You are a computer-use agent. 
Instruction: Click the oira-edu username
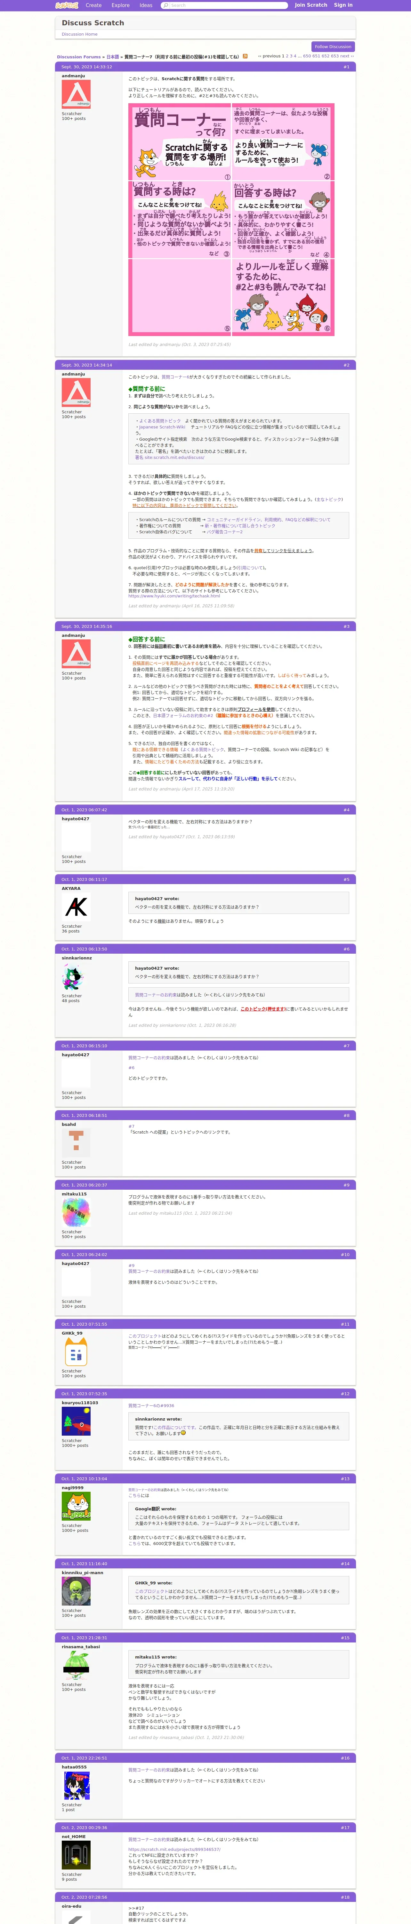pyautogui.click(x=72, y=1906)
